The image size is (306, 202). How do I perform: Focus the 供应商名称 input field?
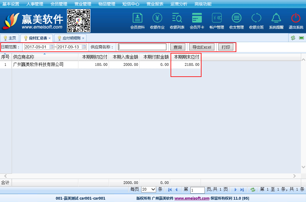tap(142, 47)
